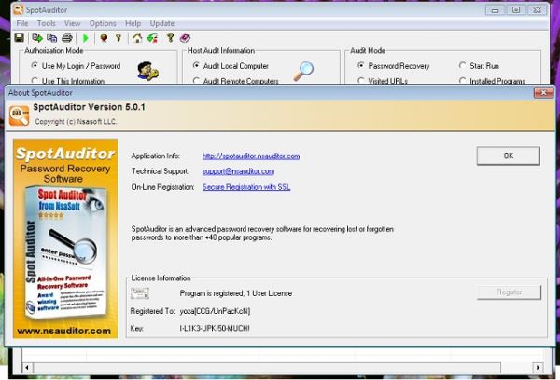Screen dimensions: 560x380
Task: Open Secure Registration with SSL link
Action: coord(246,187)
